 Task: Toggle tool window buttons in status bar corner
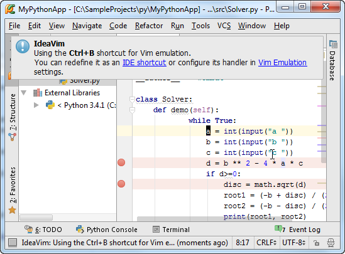(x=13, y=243)
